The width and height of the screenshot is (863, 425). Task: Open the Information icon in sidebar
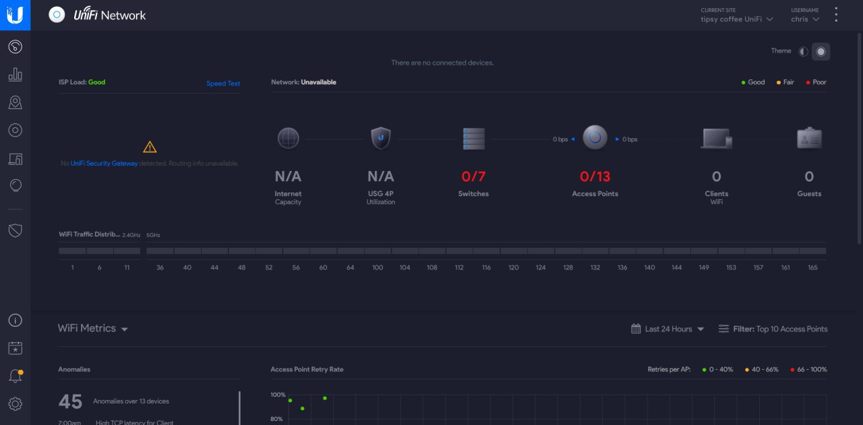15,321
